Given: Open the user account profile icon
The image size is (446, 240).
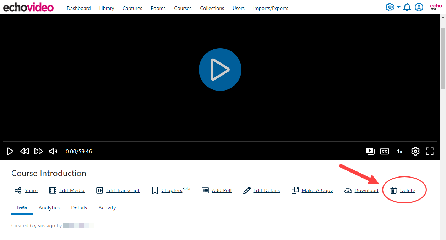Looking at the screenshot, I should click(x=419, y=7).
